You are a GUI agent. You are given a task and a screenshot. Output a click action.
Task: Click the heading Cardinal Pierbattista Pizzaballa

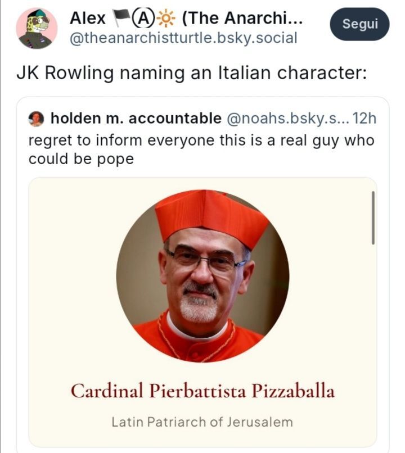click(x=202, y=391)
